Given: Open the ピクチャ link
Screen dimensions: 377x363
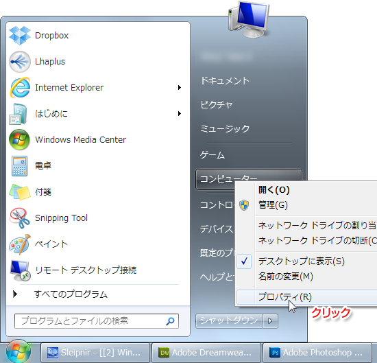Looking at the screenshot, I should (217, 105).
